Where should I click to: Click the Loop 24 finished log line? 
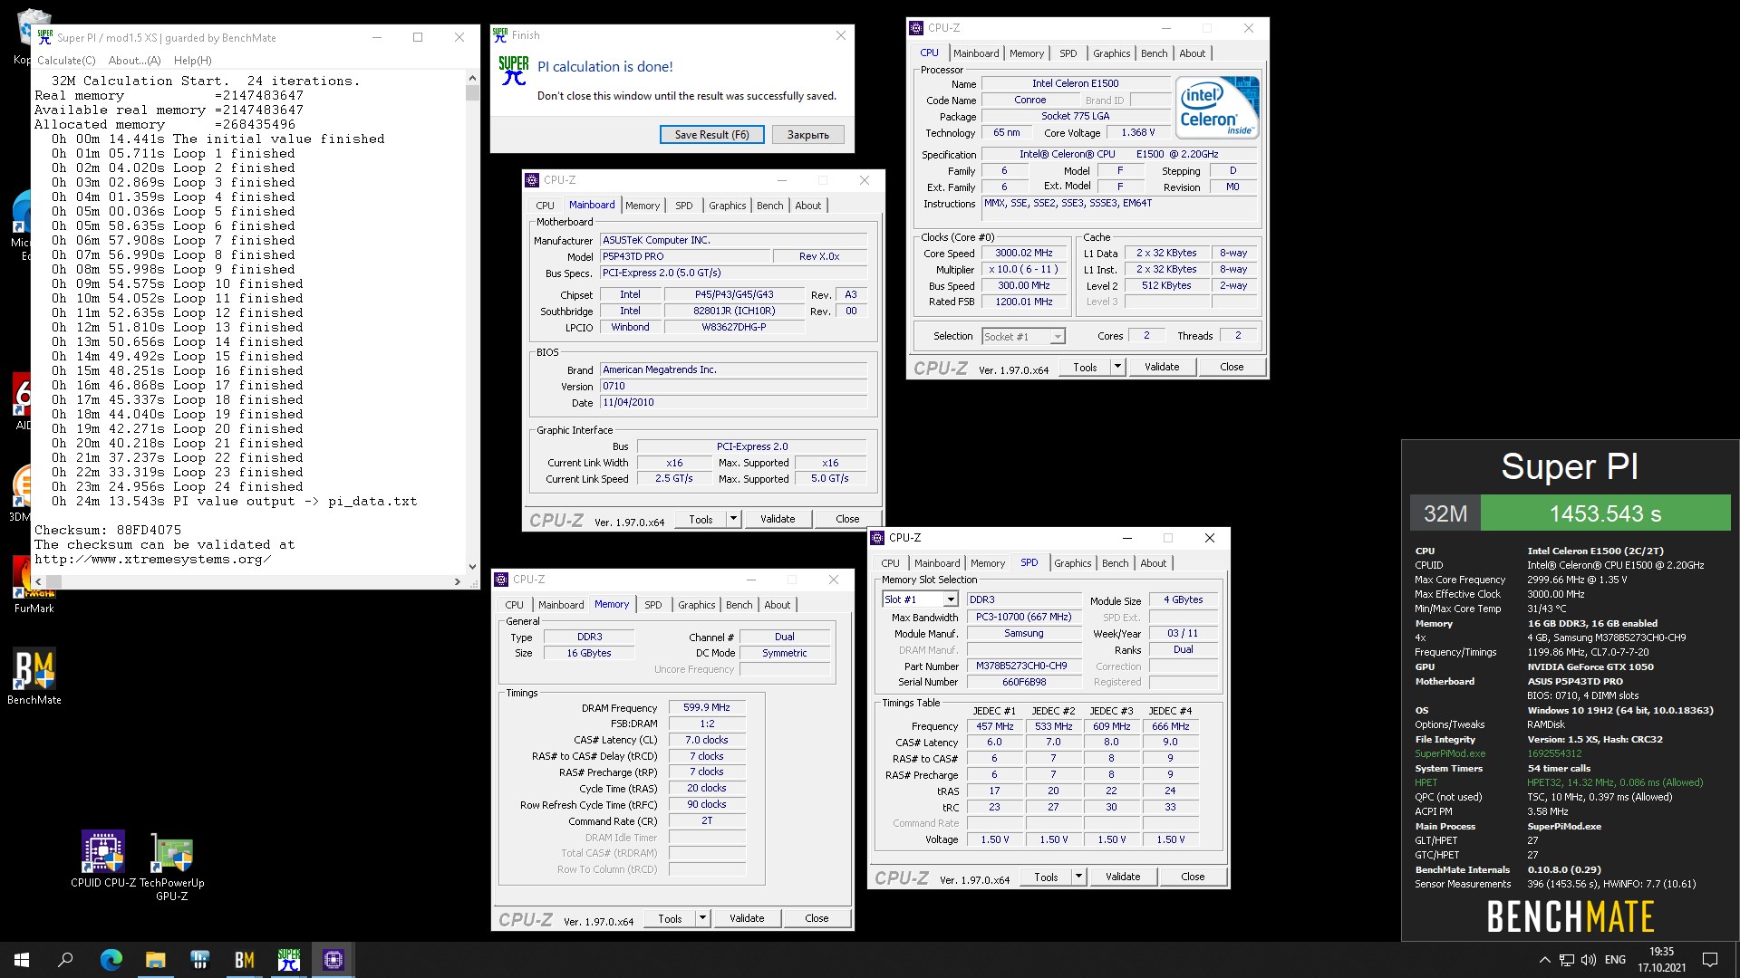[177, 486]
